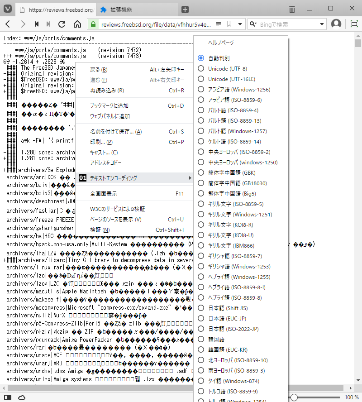Click アドレスをコピー entry
Viewport: 362px width, 402px height.
pyautogui.click(x=134, y=163)
